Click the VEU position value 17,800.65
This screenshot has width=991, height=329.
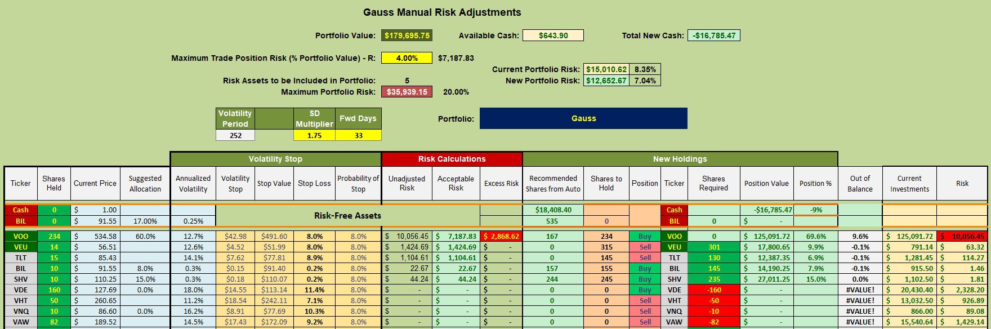tap(766, 247)
